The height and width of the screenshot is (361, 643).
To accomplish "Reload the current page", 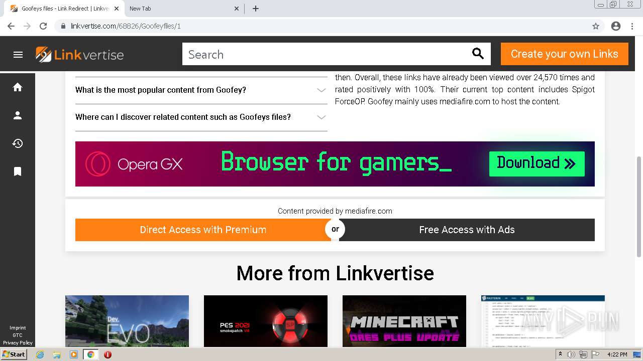I will [x=43, y=26].
